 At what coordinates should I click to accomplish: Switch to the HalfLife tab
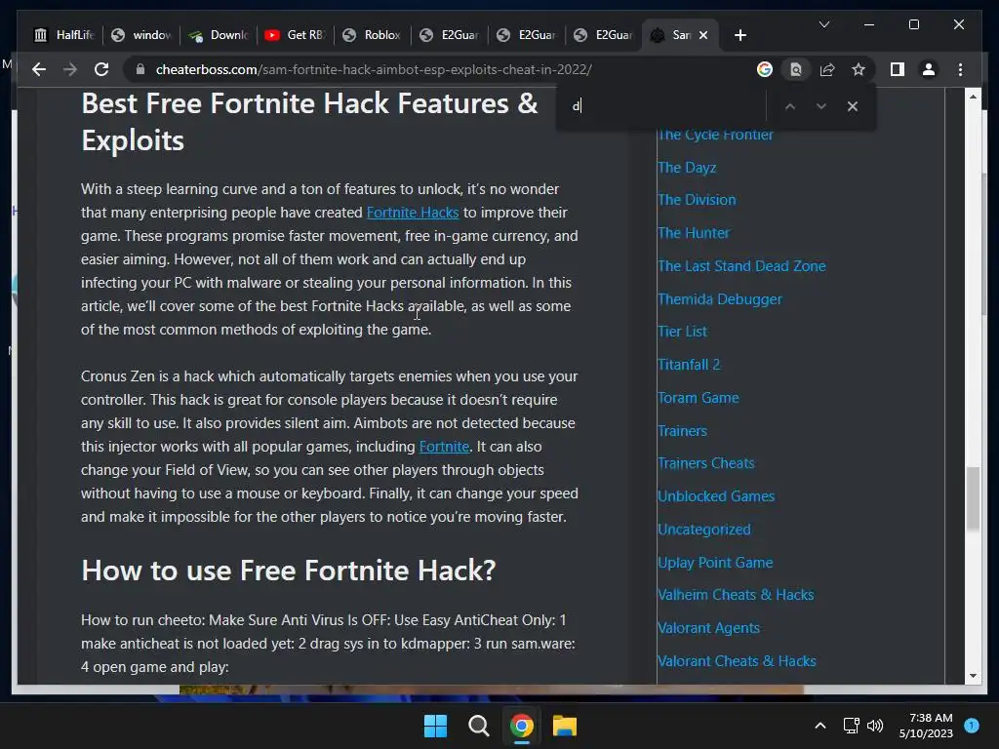[63, 35]
